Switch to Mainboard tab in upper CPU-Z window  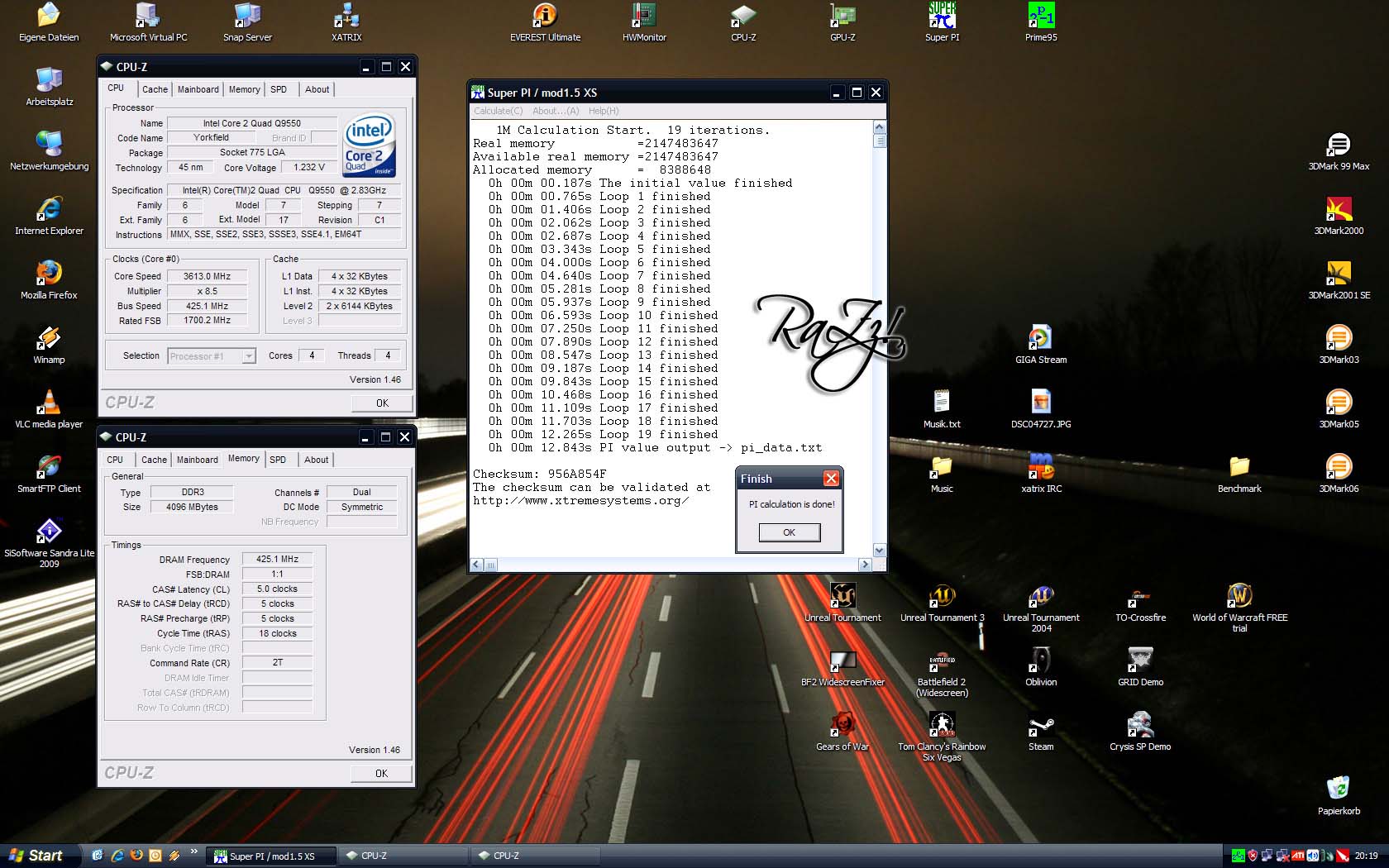click(x=198, y=89)
